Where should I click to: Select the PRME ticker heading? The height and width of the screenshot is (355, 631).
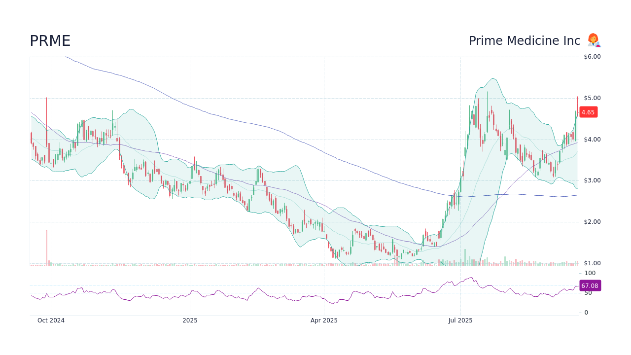[x=50, y=40]
